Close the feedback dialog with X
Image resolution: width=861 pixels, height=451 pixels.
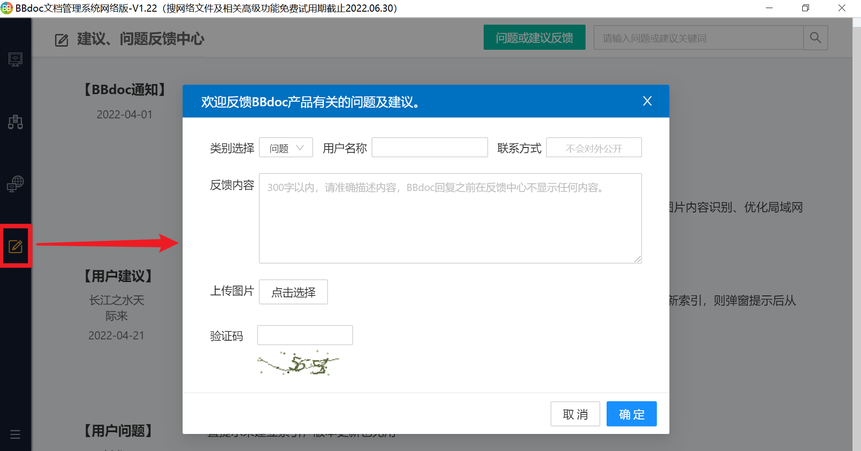(x=647, y=101)
